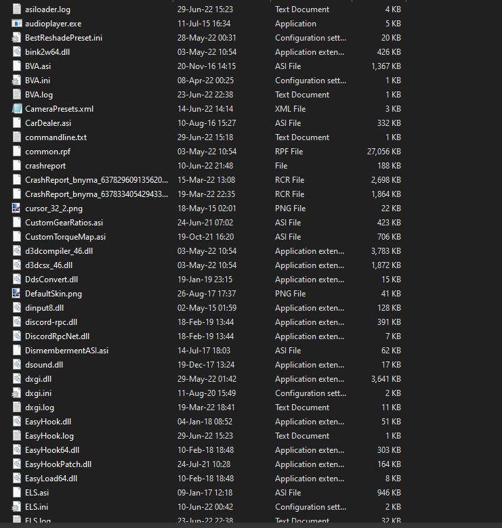Click the commandline.txt document icon

[x=16, y=137]
